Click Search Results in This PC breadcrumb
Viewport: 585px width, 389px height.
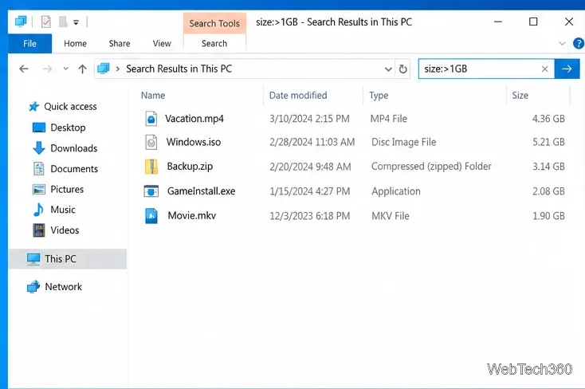coord(179,69)
